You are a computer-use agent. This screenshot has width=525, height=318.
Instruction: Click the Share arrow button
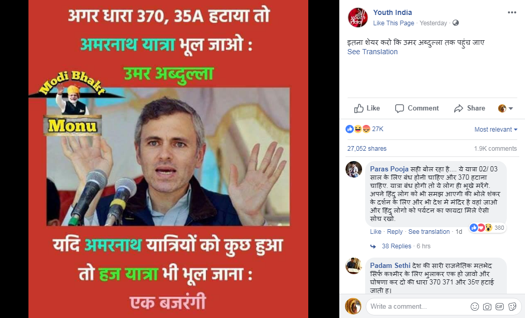click(470, 108)
